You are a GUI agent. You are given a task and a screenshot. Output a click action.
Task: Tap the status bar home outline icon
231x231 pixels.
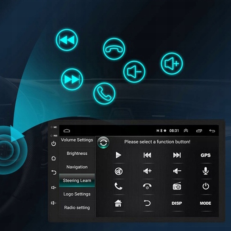(67, 131)
